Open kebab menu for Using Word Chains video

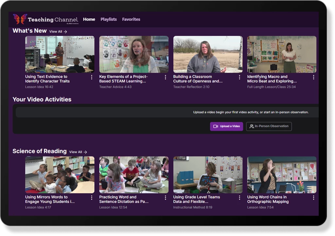313,198
